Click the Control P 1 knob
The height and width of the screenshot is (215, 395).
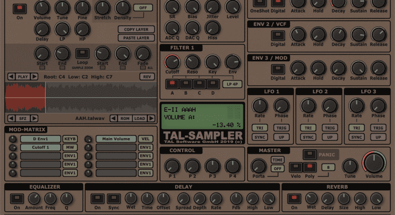click(x=172, y=165)
